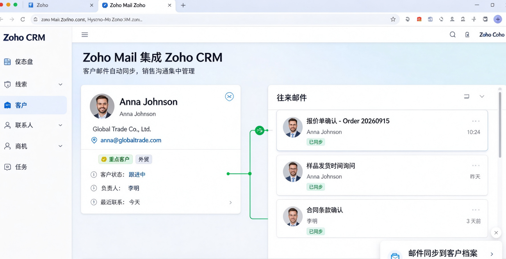This screenshot has height=259, width=506.
Task: Open a new browser tab with plus
Action: click(x=183, y=5)
